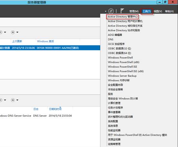Open the 帮助(H) menu

point(169,11)
